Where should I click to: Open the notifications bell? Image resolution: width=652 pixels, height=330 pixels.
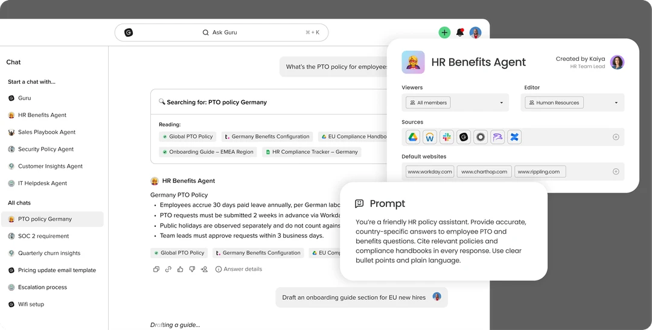click(x=460, y=33)
